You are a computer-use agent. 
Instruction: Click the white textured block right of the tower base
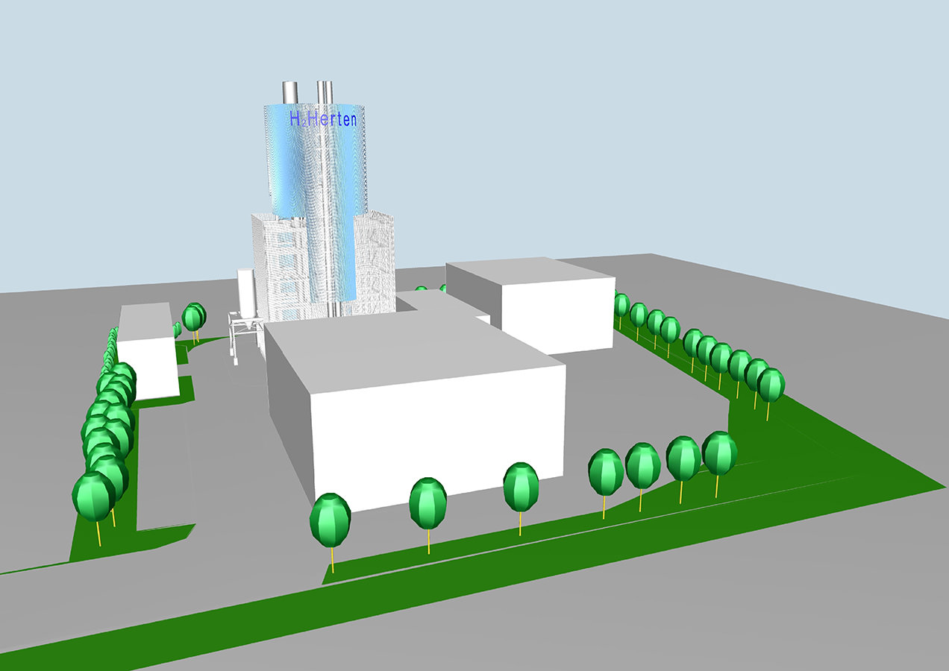point(377,261)
